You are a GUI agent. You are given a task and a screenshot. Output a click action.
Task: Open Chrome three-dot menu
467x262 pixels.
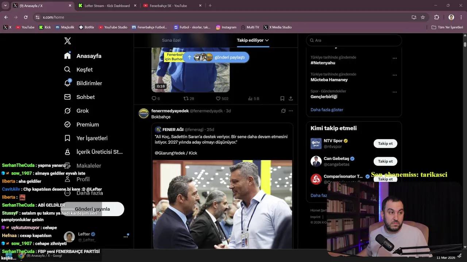coord(462,17)
